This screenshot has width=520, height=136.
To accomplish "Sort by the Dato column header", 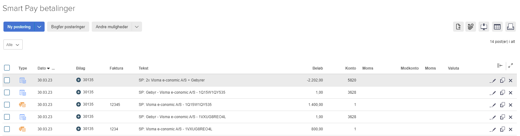I will pos(42,68).
